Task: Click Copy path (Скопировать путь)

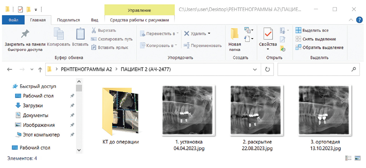Action: click(x=112, y=39)
